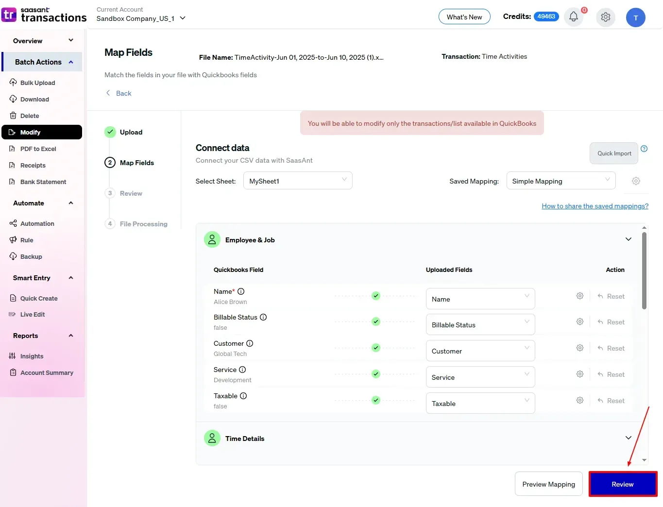The image size is (663, 507).
Task: Open settings gear for Service row
Action: click(x=579, y=374)
